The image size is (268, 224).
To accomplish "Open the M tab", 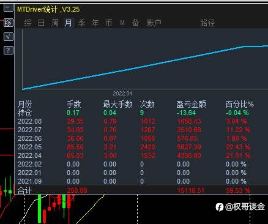I will point(122,23).
